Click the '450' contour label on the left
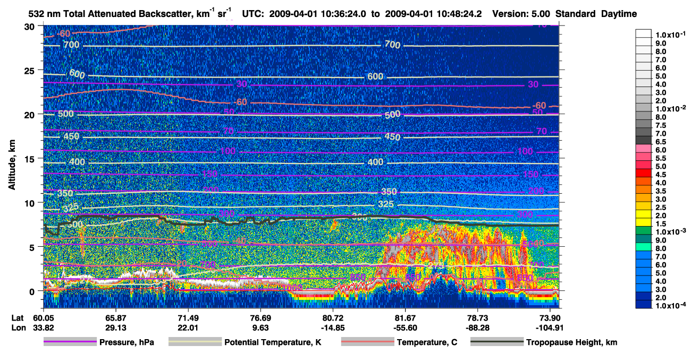Image resolution: width=691 pixels, height=354 pixels. click(71, 136)
